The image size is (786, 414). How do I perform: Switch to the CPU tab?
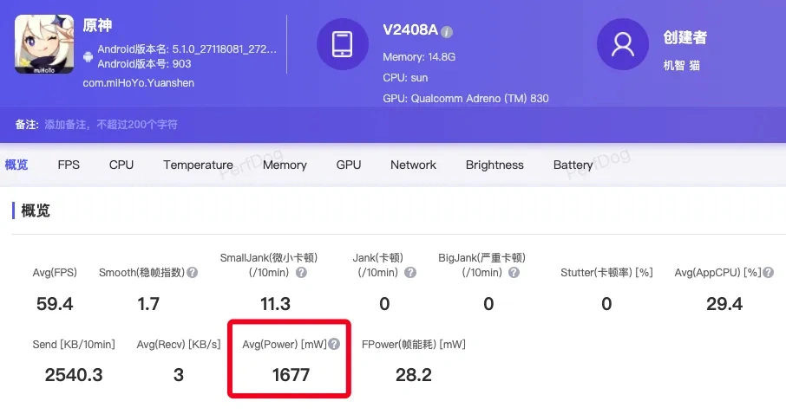click(121, 165)
